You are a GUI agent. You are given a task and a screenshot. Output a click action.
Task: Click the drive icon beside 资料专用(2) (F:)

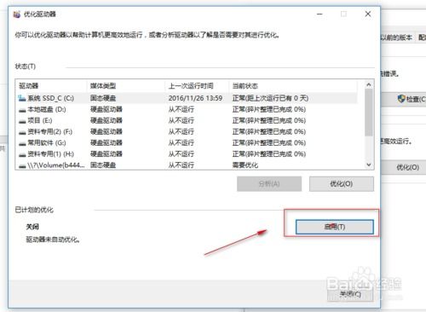click(22, 132)
